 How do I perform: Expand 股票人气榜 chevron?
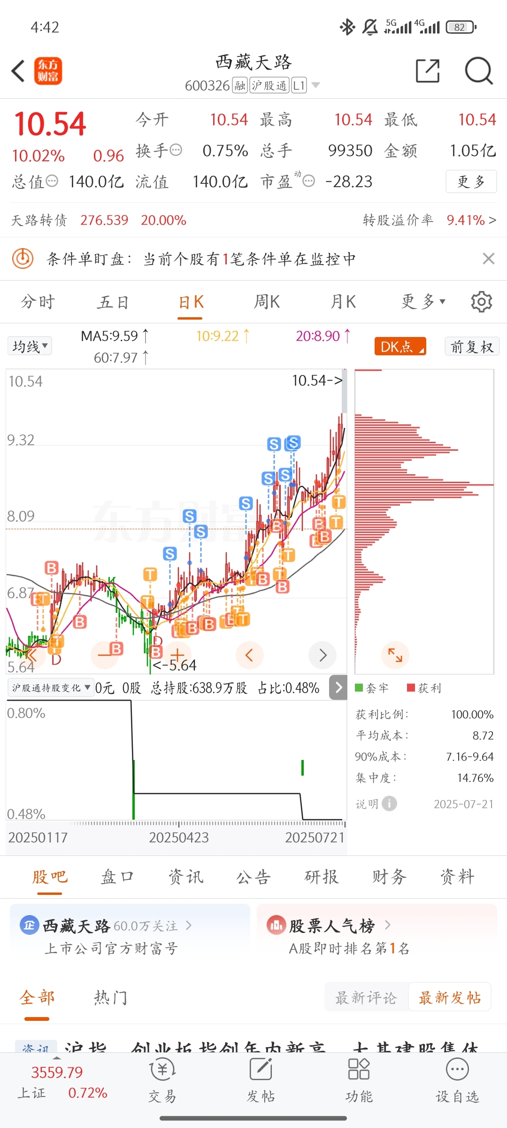click(x=388, y=925)
